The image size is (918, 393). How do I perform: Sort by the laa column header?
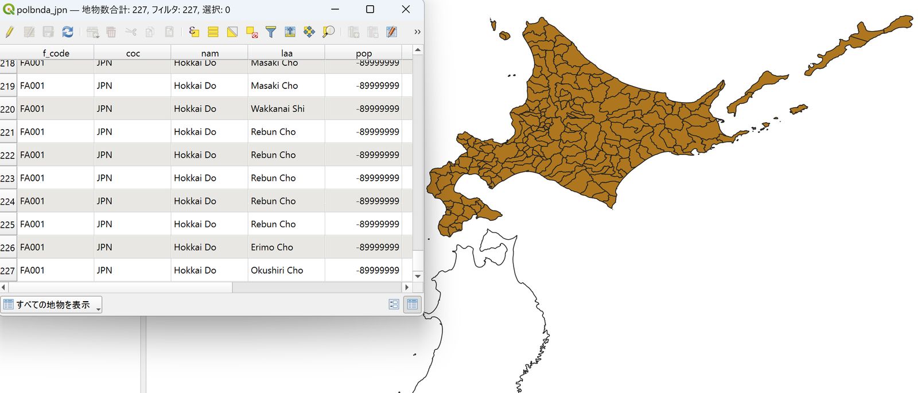(x=286, y=53)
